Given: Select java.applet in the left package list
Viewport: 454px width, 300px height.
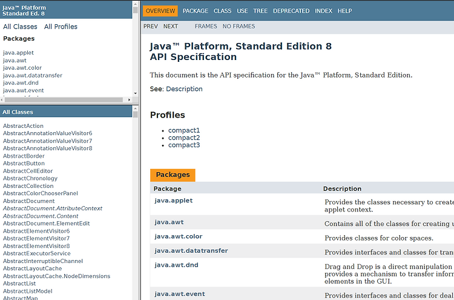Looking at the screenshot, I should click(18, 53).
